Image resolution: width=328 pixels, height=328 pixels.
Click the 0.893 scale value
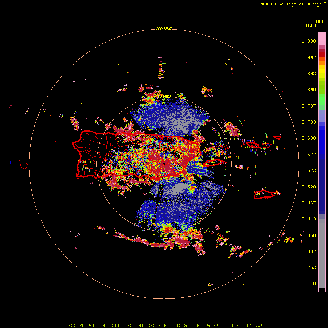pos(309,73)
